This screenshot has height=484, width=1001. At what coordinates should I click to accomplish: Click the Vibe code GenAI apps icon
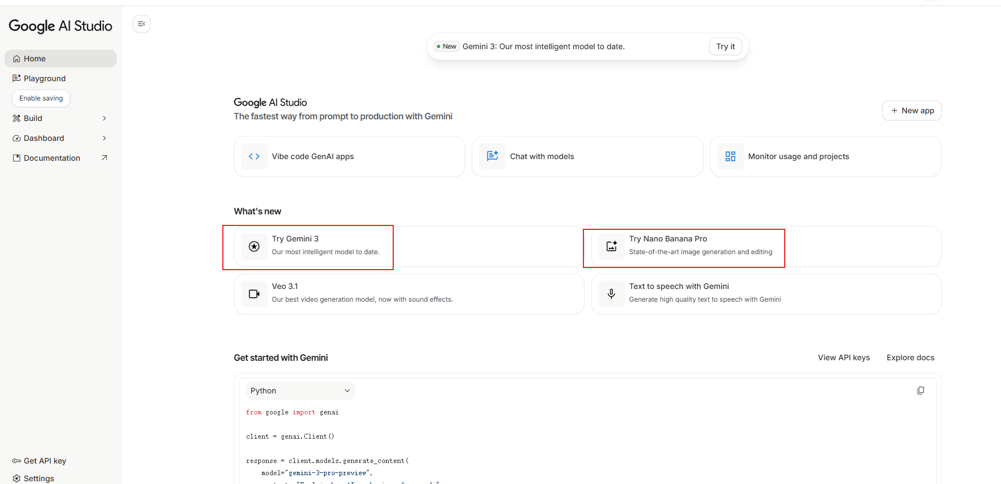[254, 156]
